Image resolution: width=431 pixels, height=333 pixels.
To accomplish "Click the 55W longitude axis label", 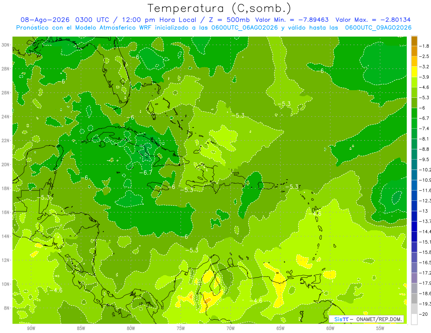I will (x=380, y=328).
